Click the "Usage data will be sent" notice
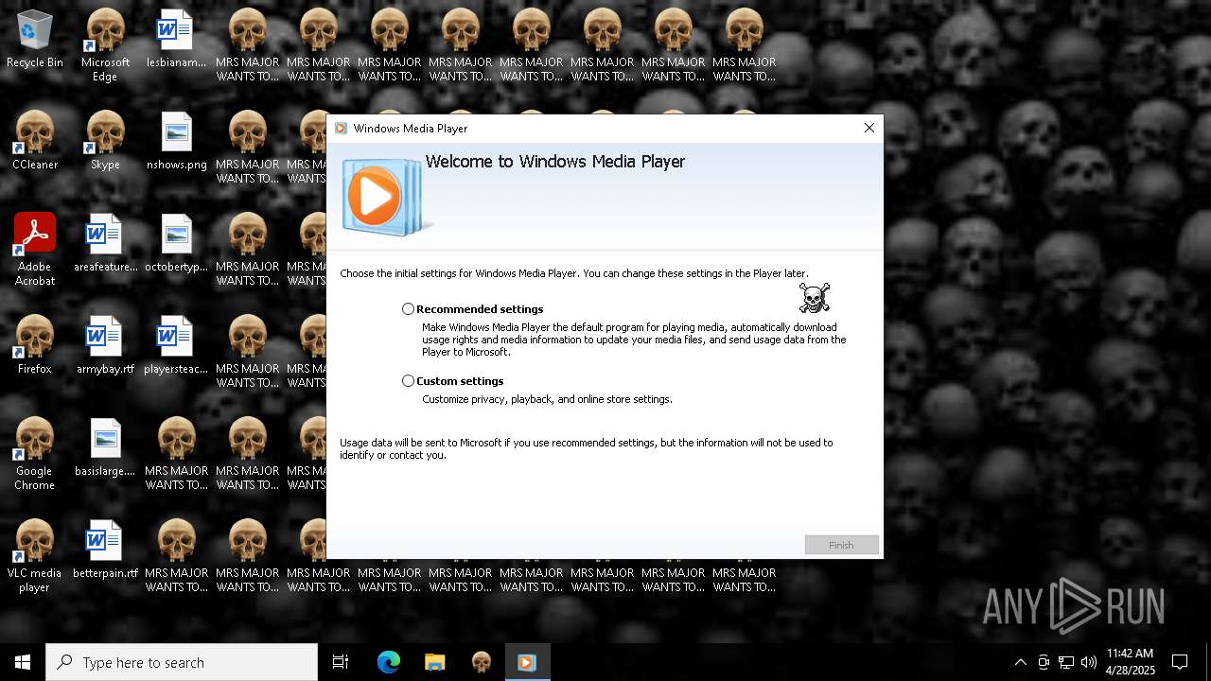1211x681 pixels. point(587,448)
